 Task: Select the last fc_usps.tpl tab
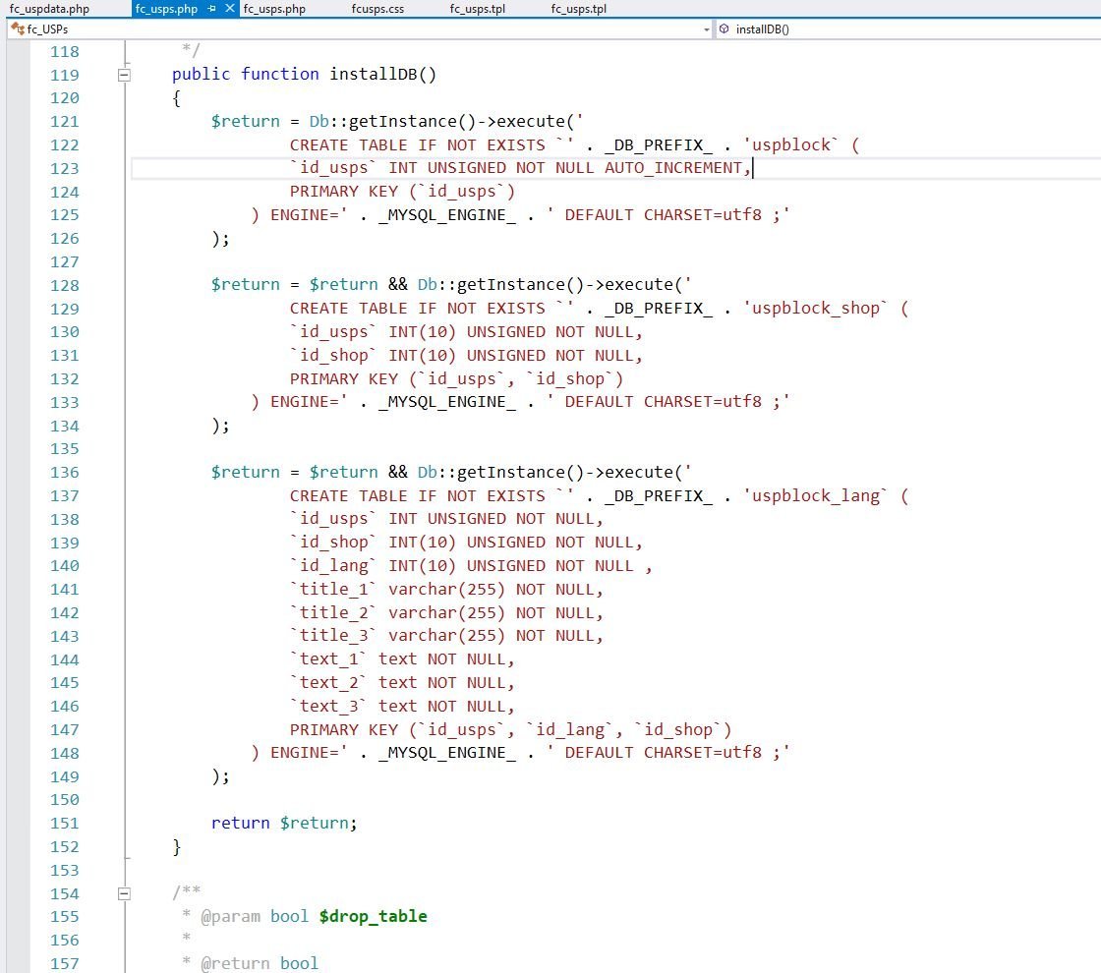(x=579, y=9)
